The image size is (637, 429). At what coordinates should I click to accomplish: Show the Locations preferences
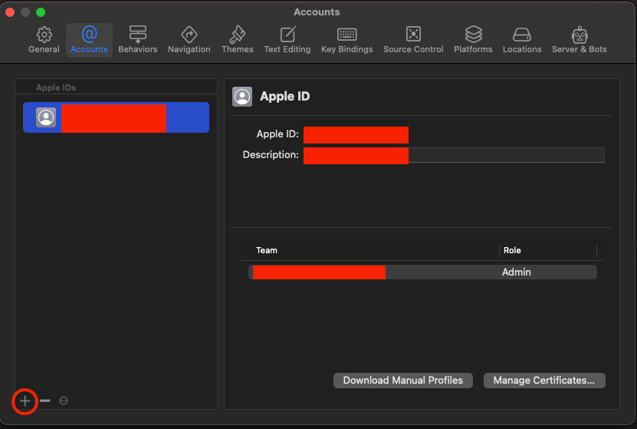coord(522,40)
